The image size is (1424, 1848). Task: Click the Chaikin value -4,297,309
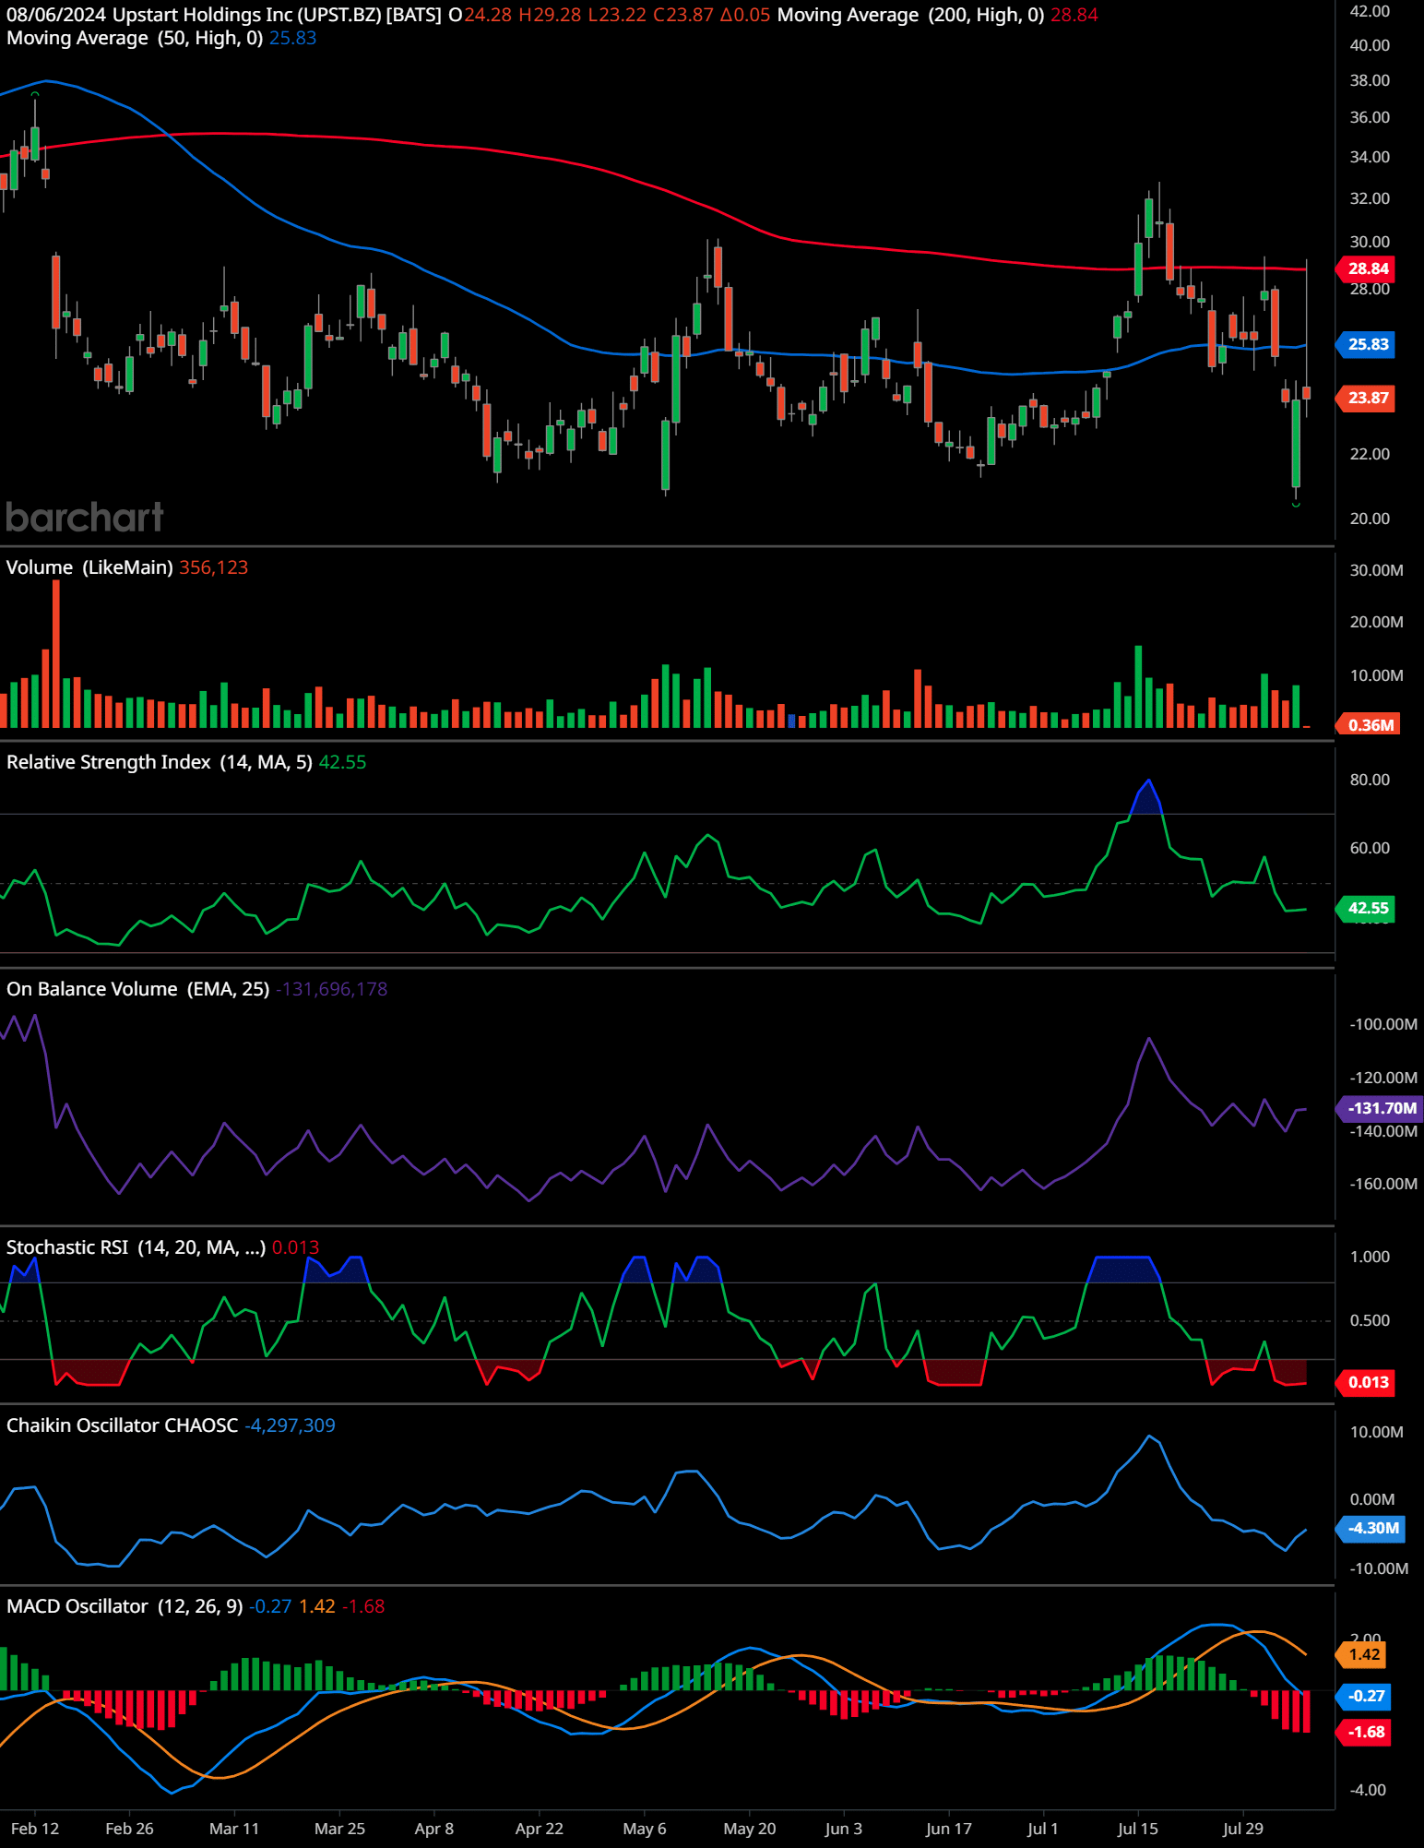[290, 1425]
